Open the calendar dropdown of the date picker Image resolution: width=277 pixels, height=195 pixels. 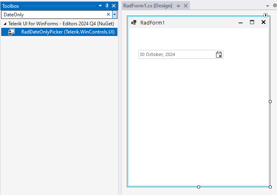[x=219, y=54]
